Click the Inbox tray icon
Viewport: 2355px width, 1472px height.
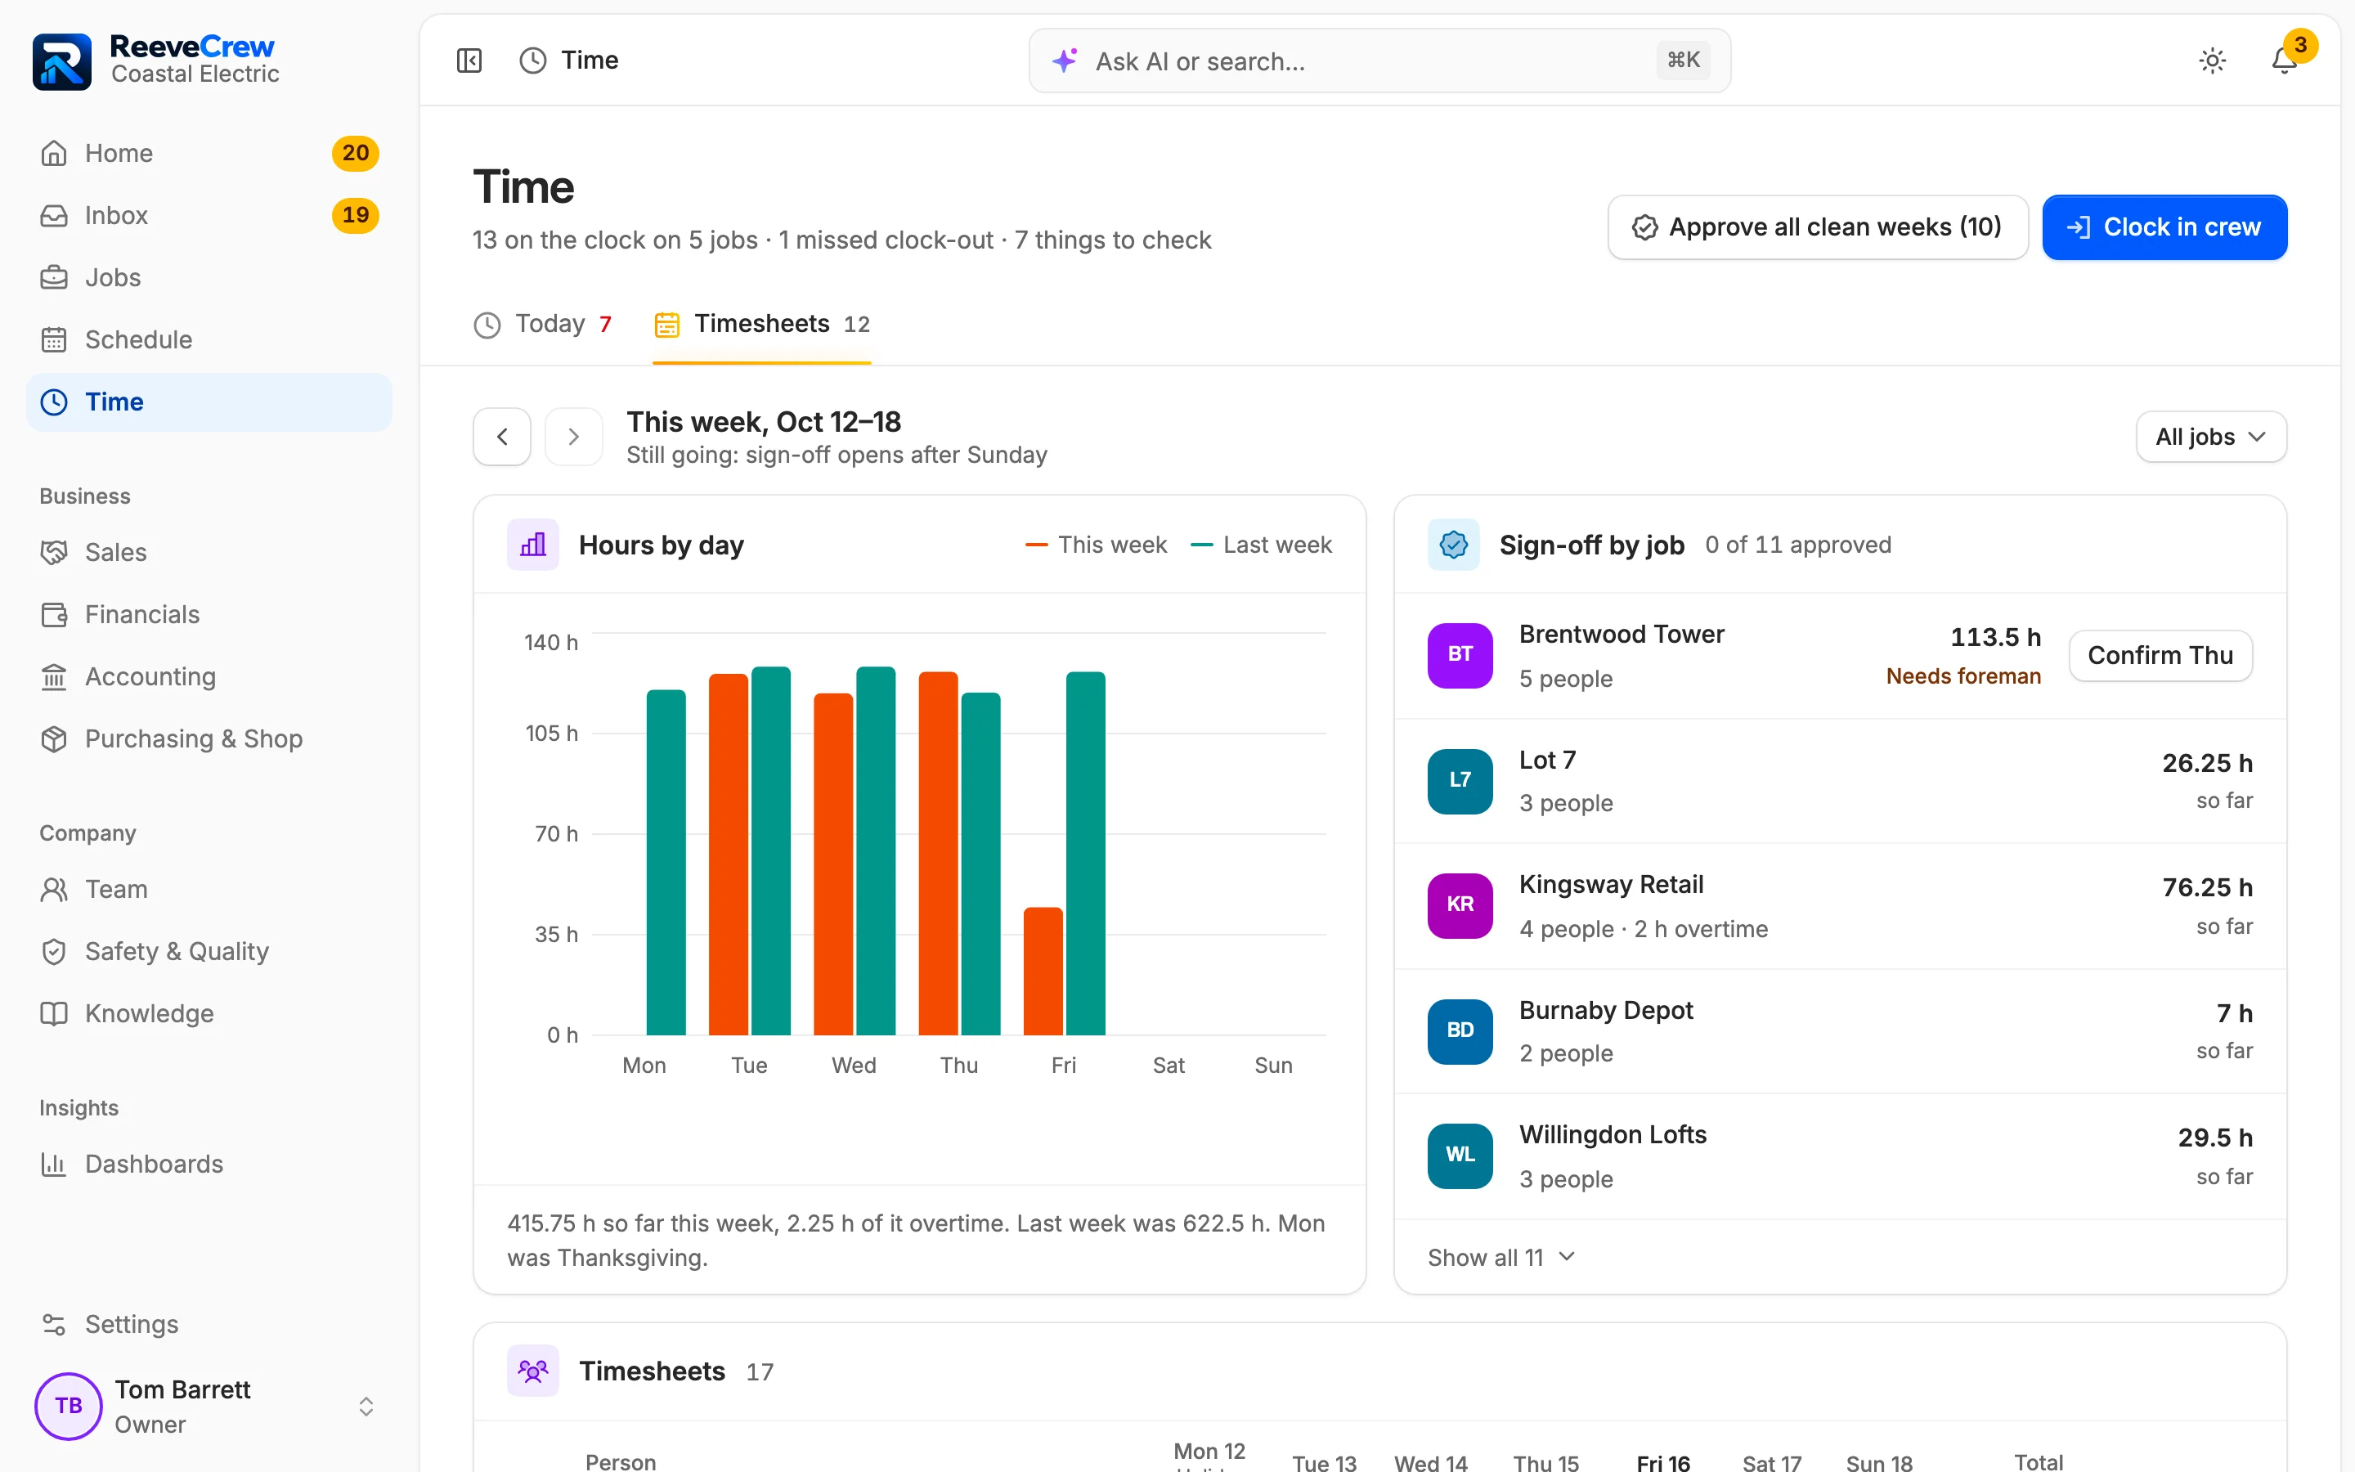(53, 215)
